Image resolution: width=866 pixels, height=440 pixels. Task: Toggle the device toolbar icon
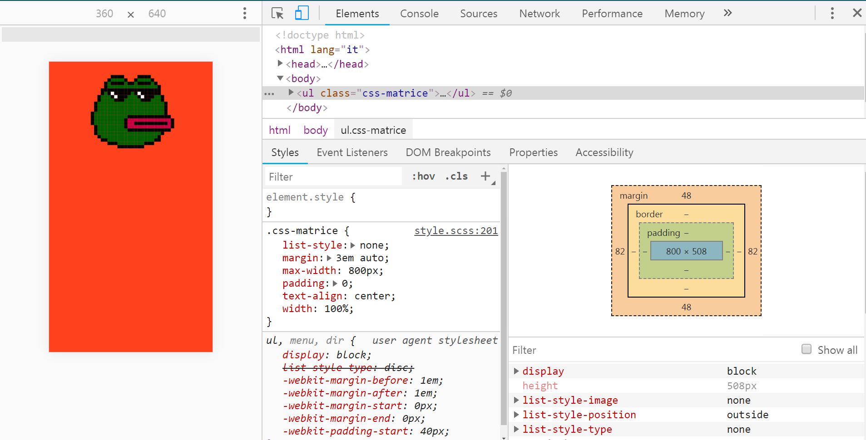(302, 13)
